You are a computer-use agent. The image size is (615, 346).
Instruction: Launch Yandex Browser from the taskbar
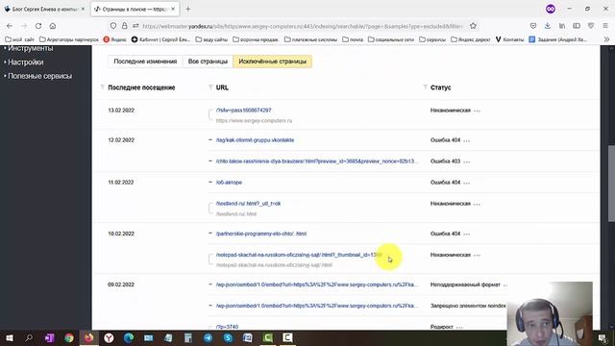(x=109, y=337)
